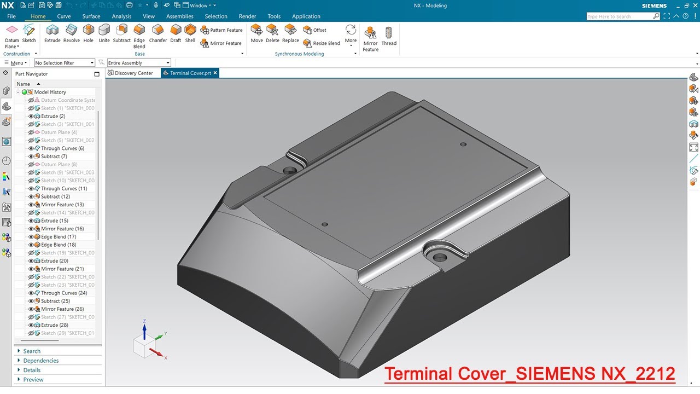Click the Type Here to Search field
700x394 pixels.
[x=619, y=16]
